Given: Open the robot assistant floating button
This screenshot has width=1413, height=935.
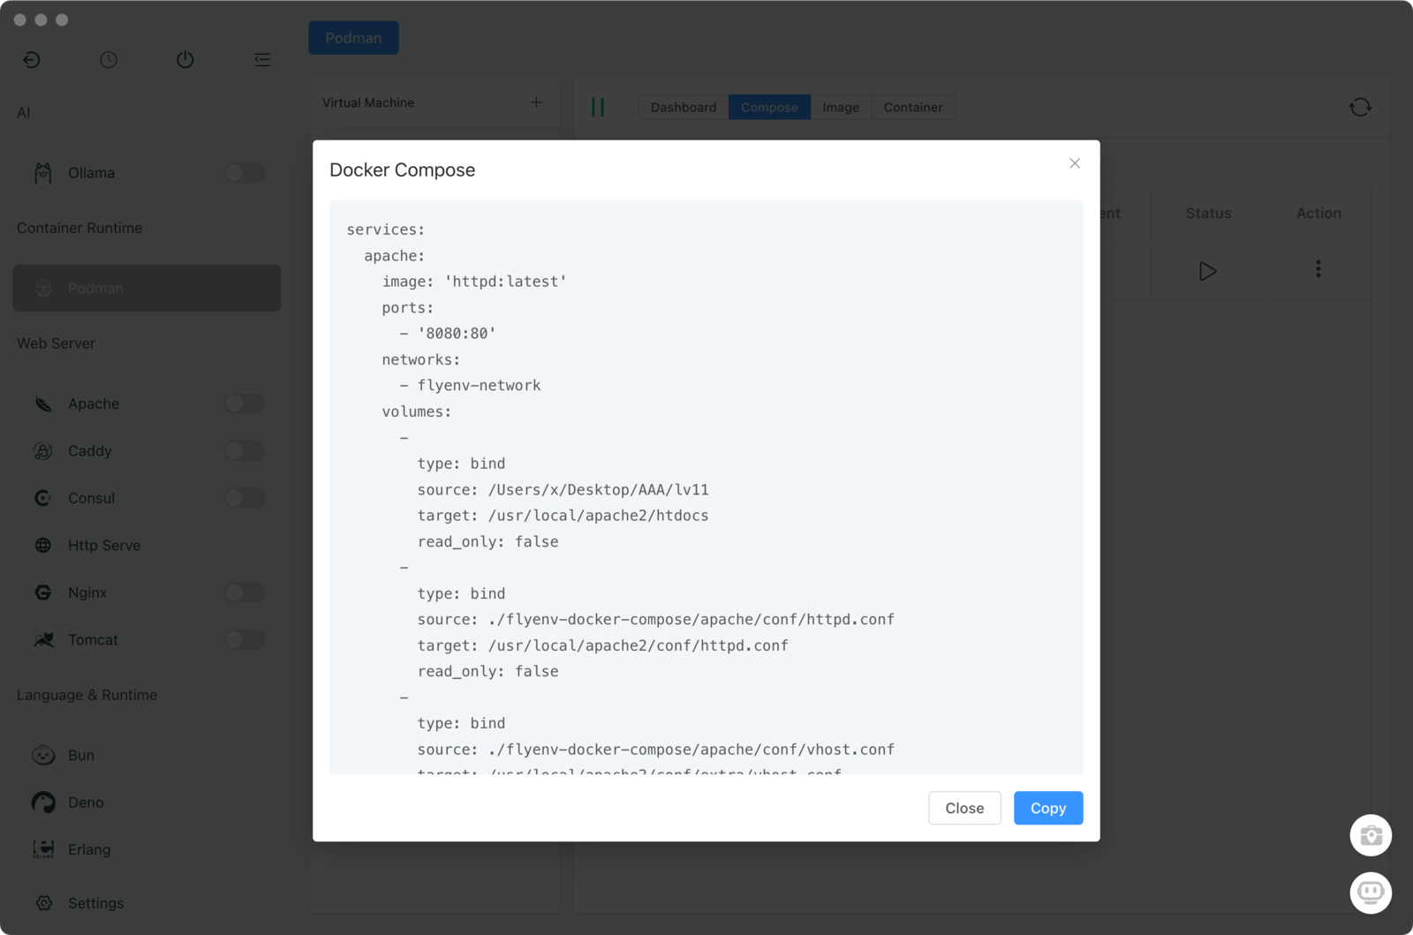Looking at the screenshot, I should (1371, 893).
